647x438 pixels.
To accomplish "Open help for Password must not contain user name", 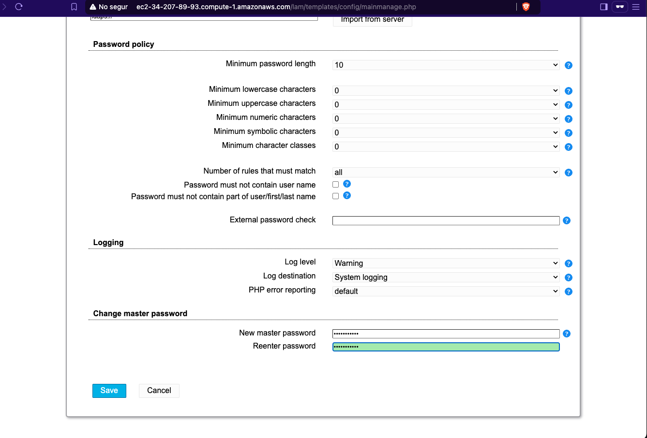I will click(347, 184).
